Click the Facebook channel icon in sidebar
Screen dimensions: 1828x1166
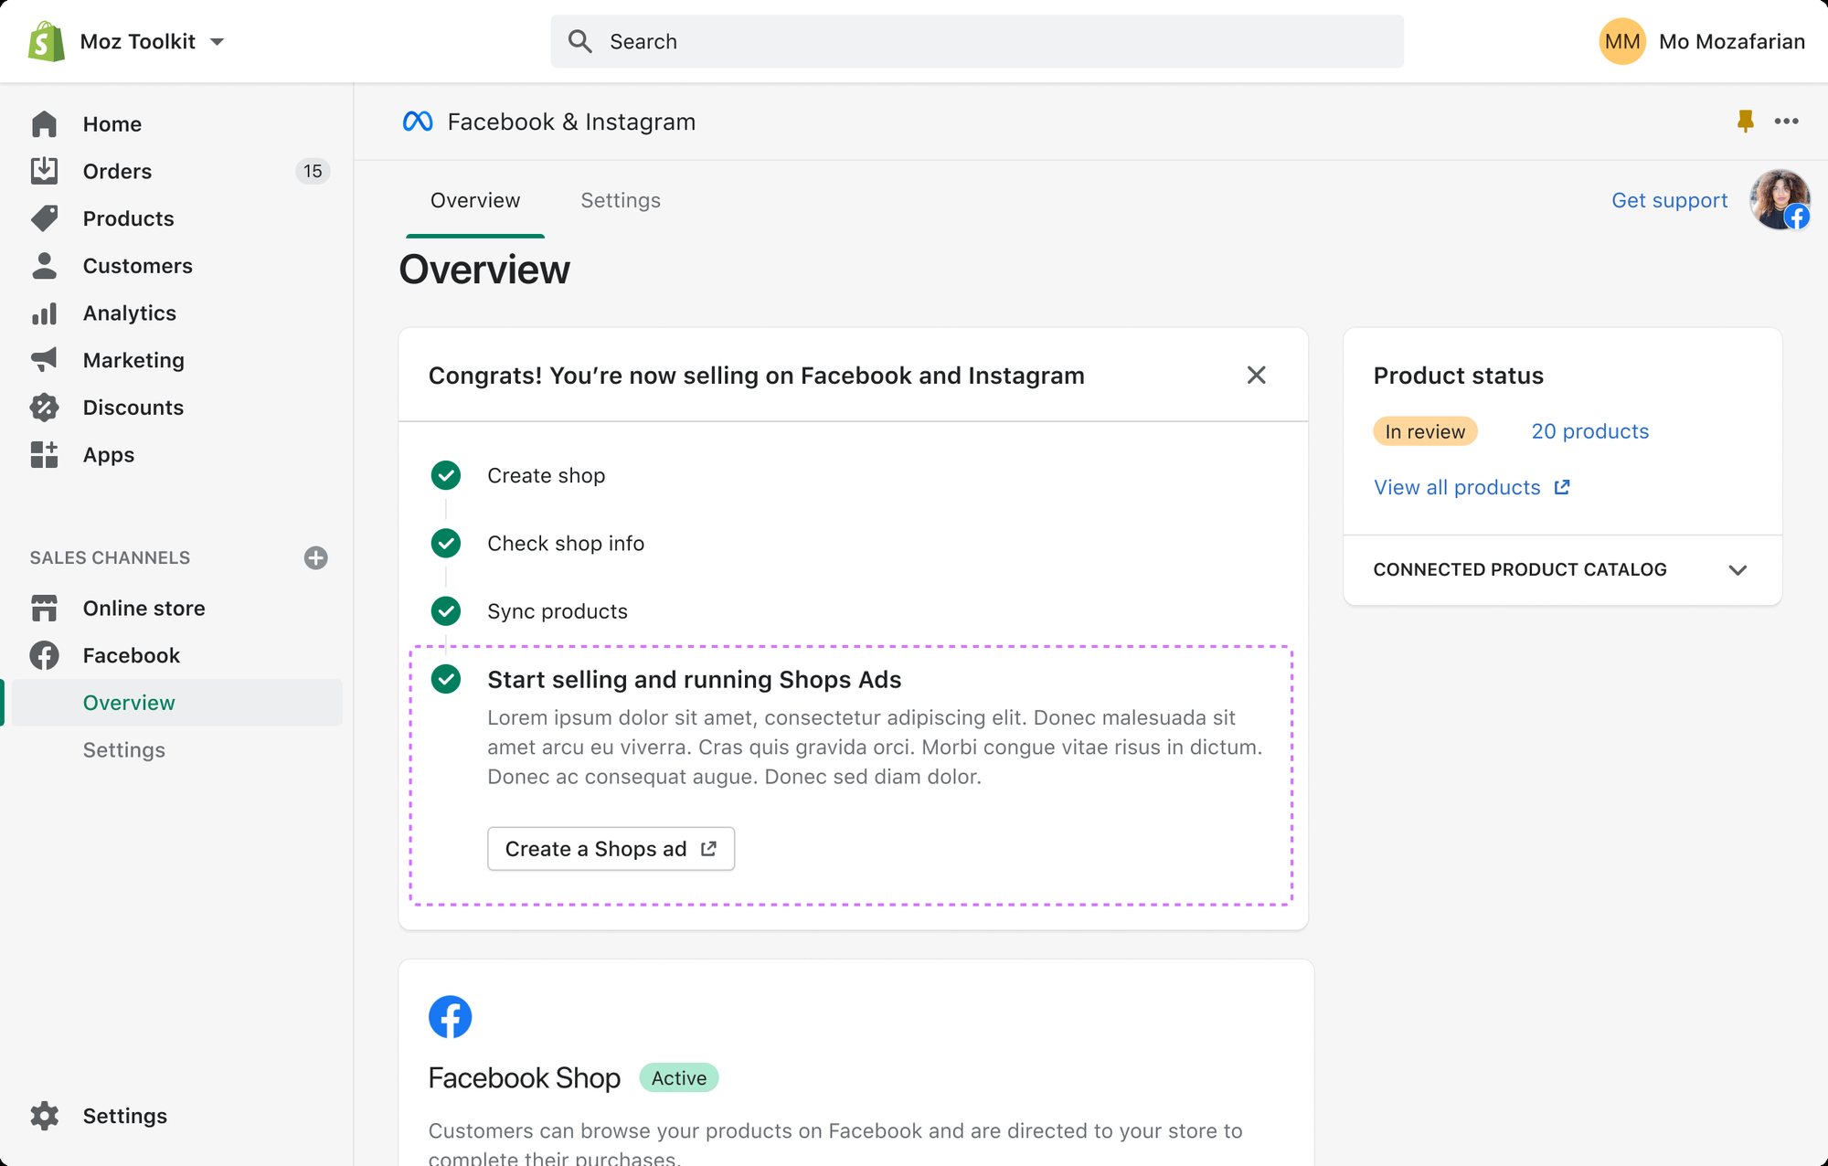(x=44, y=655)
